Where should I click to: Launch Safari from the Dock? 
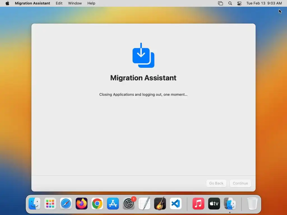[66, 204]
